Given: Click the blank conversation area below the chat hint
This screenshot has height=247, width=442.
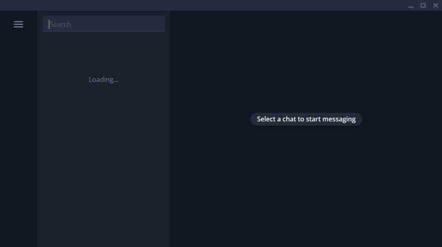Looking at the screenshot, I should click(x=306, y=186).
